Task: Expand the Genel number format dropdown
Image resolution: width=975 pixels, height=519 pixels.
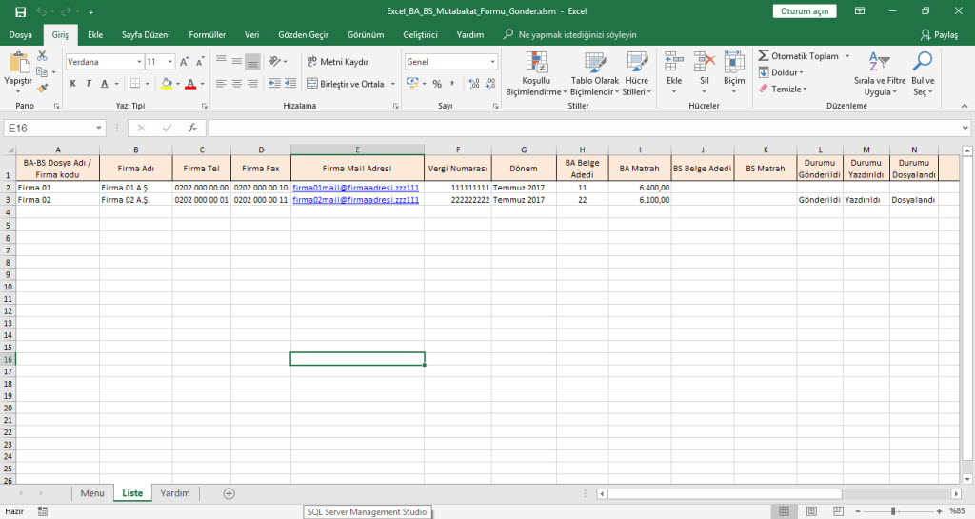Action: click(x=492, y=62)
